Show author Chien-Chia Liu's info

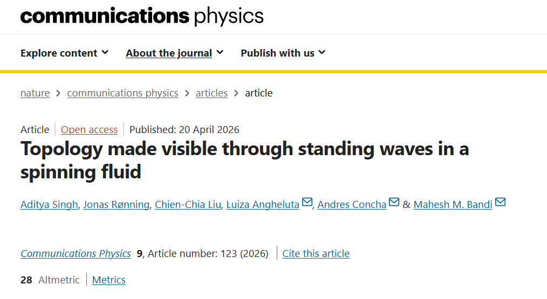(x=188, y=205)
